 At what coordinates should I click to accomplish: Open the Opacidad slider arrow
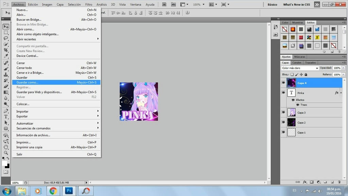pos(343,68)
